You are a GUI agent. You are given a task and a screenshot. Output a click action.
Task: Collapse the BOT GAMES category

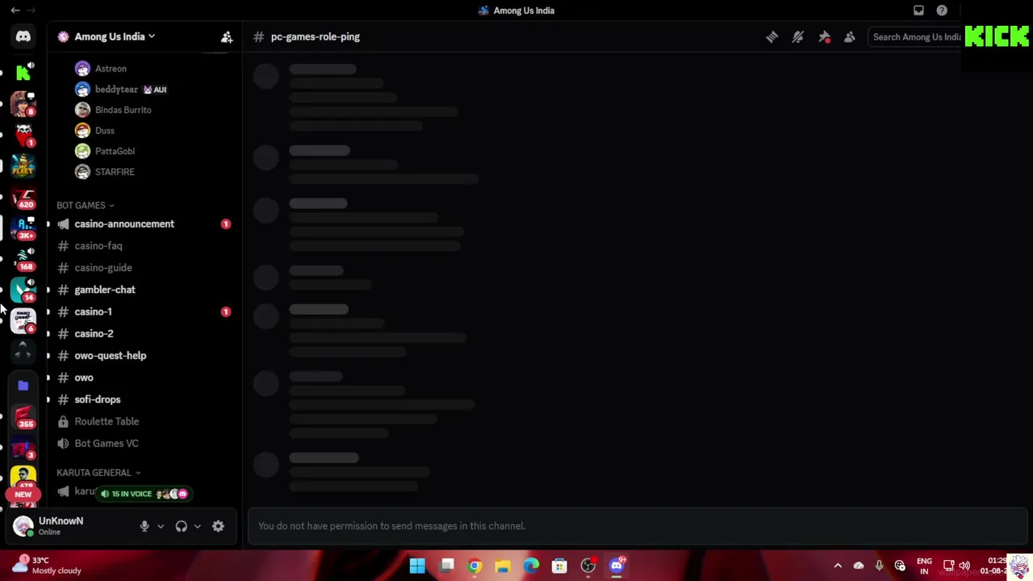point(86,206)
